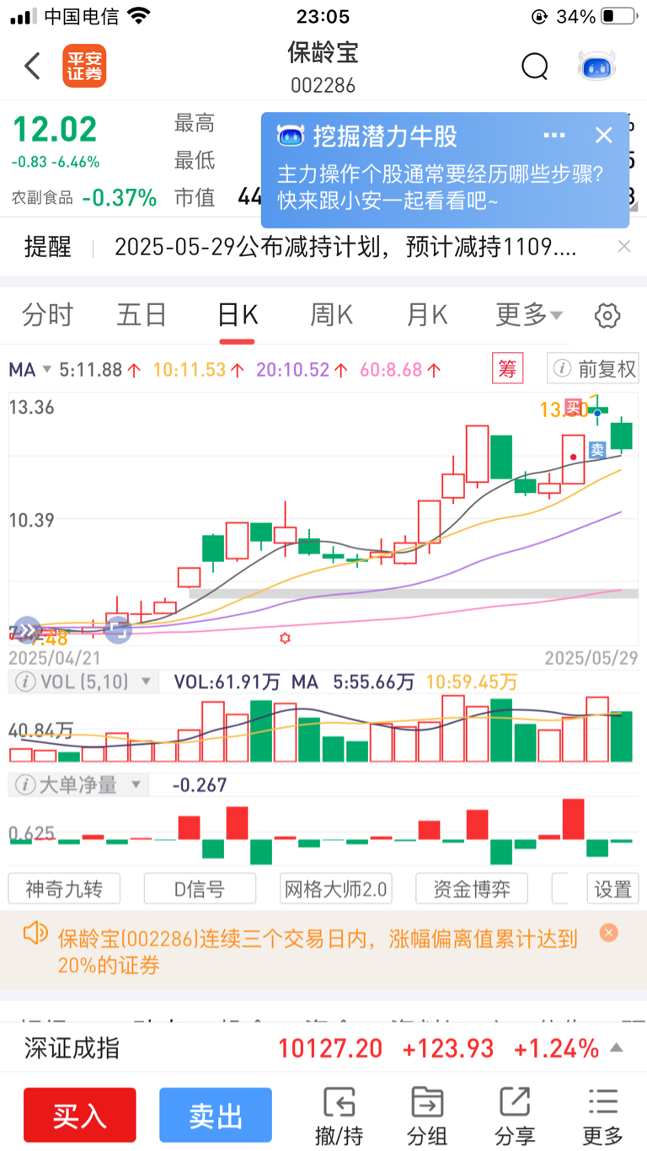Open the popup's three-dot menu
Image resolution: width=647 pixels, height=1151 pixels.
click(553, 135)
